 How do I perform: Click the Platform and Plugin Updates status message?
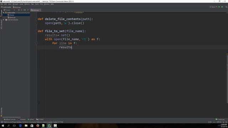(x=33, y=122)
